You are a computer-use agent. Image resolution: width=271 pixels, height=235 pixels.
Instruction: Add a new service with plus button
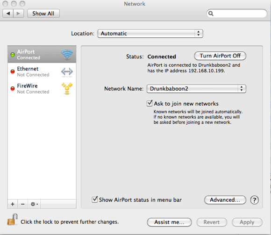[13, 204]
